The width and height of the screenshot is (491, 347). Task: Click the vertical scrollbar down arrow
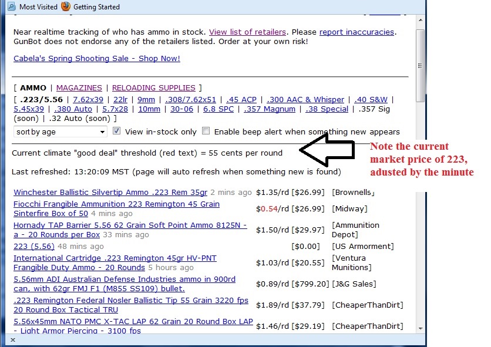tap(421, 328)
